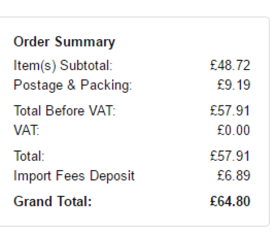The width and height of the screenshot is (276, 234).
Task: Click the £0.00 VAT amount
Action: [233, 130]
